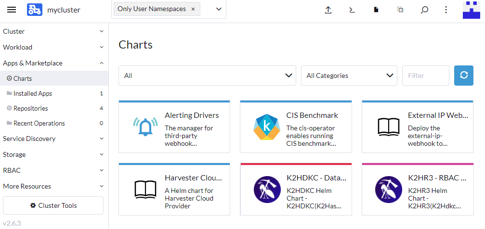485x229 pixels.
Task: Collapse the Apps & Marketplace section
Action: 53,63
